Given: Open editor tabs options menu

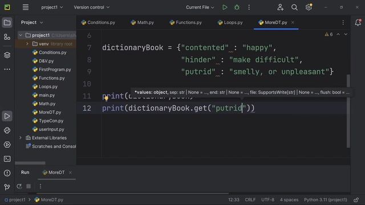Looking at the screenshot, I should click(x=343, y=23).
